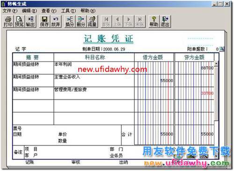Click the second row 期间损益结转 summary cell
This screenshot has height=171, width=234.
[x=33, y=81]
